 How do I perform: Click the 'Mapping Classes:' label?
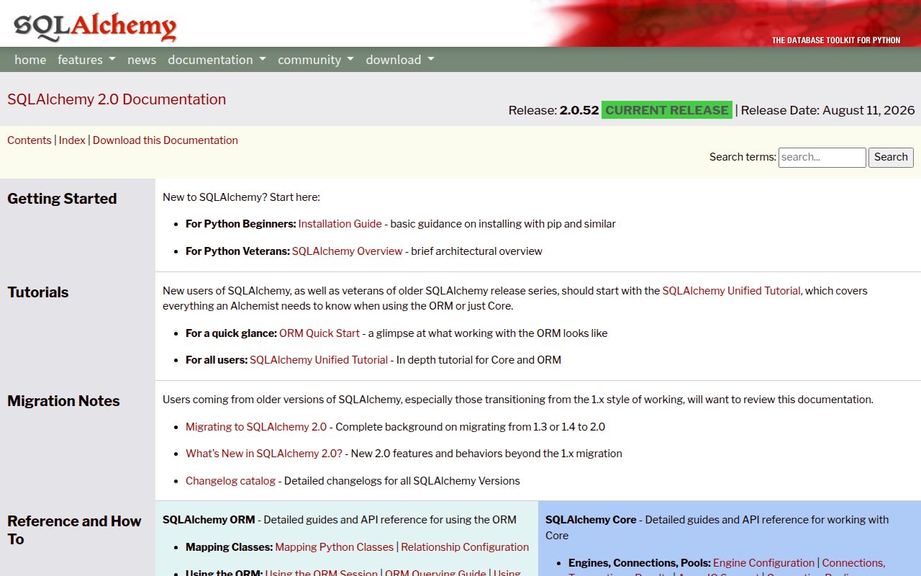[x=230, y=547]
